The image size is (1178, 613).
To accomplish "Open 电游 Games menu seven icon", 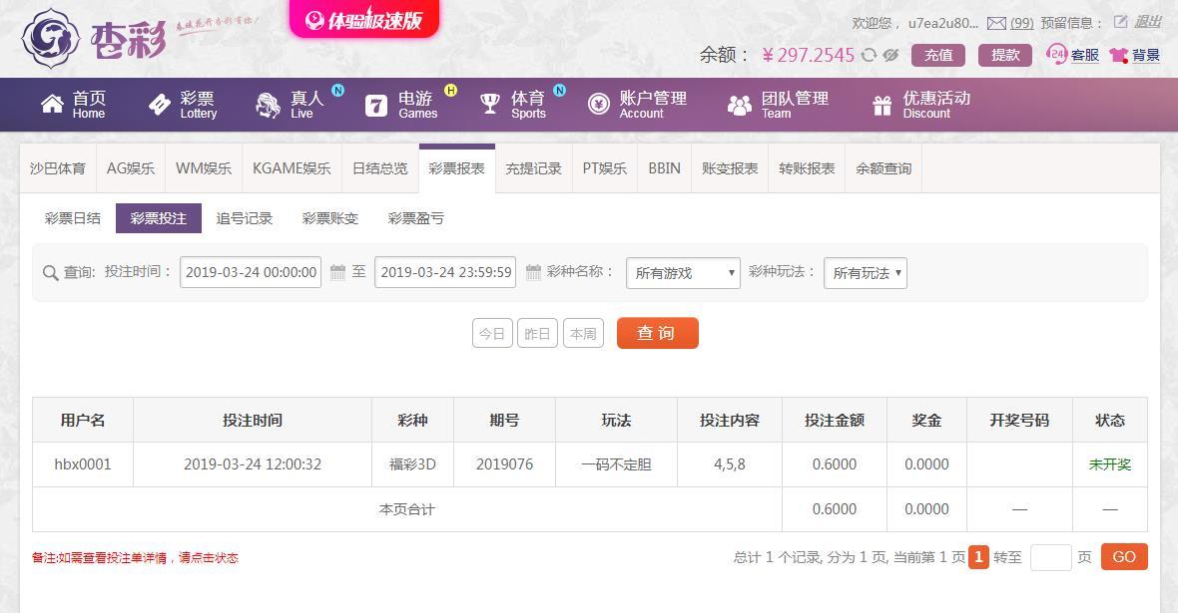I will pos(376,105).
